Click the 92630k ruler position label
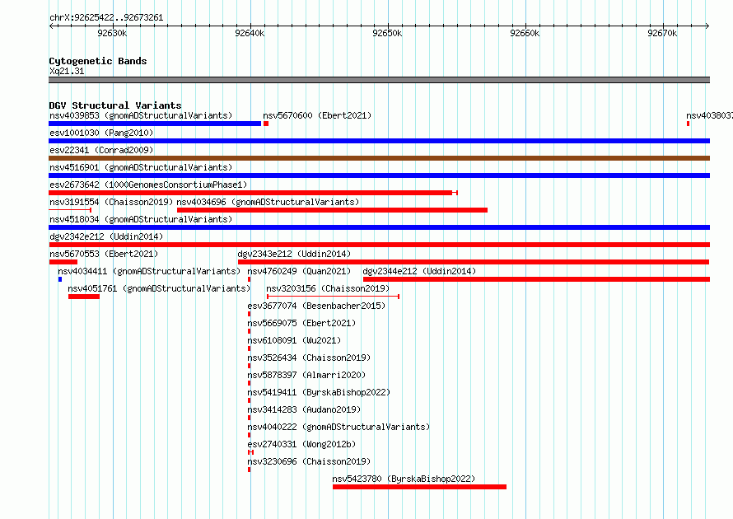Viewport: 733px width, 519px height. point(112,33)
